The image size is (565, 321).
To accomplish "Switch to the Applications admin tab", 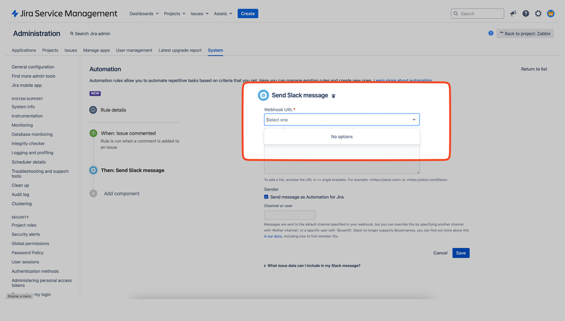I will click(24, 50).
